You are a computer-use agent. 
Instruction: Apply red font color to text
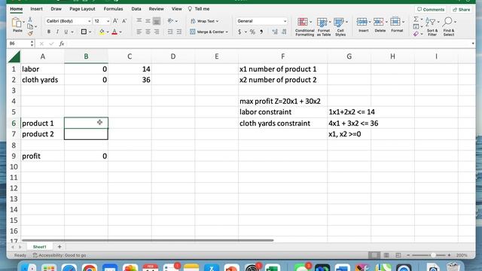pos(114,32)
